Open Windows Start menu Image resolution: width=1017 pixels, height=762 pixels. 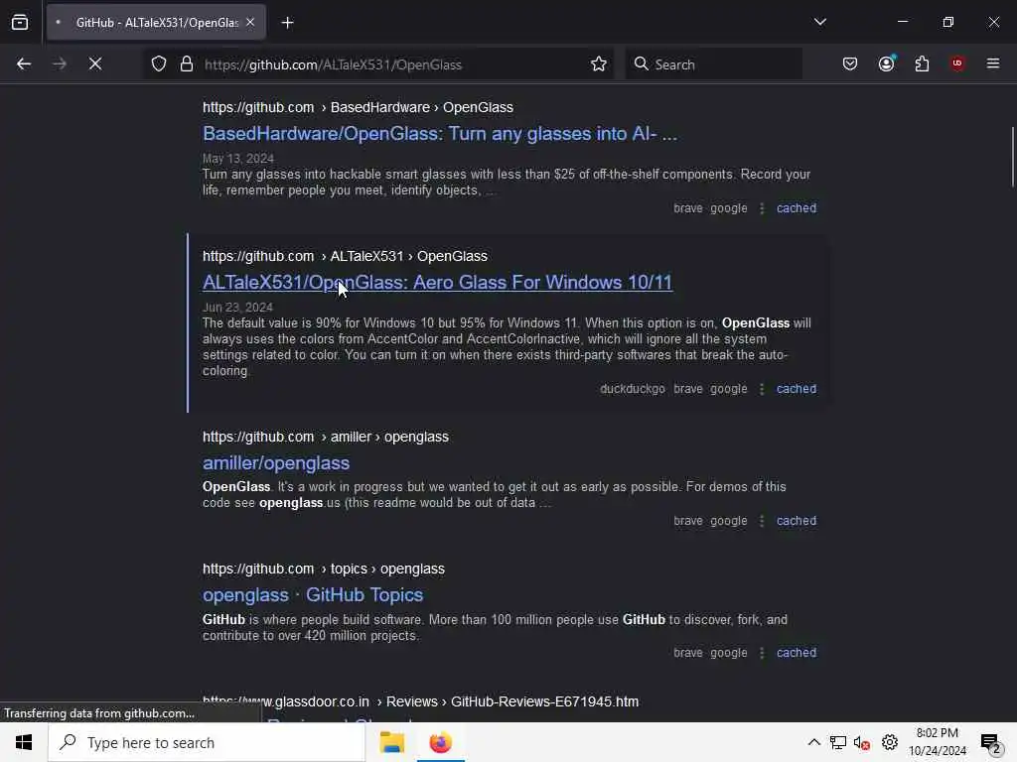pyautogui.click(x=24, y=742)
